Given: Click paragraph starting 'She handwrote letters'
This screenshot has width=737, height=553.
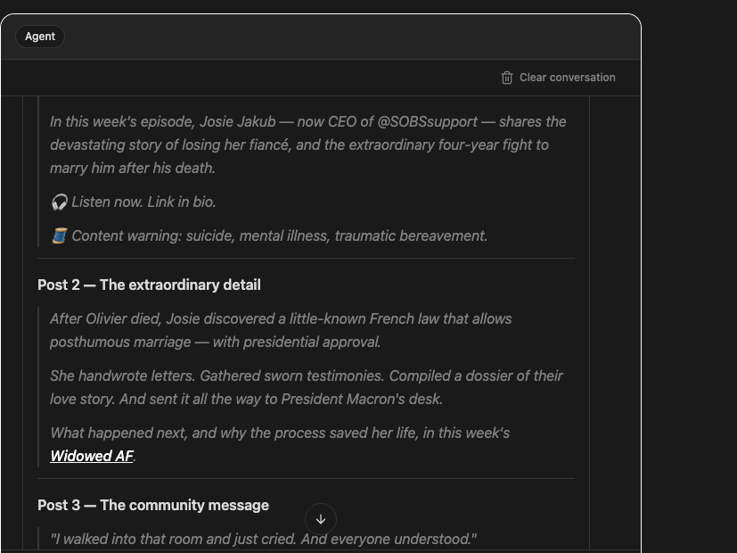Looking at the screenshot, I should [307, 387].
